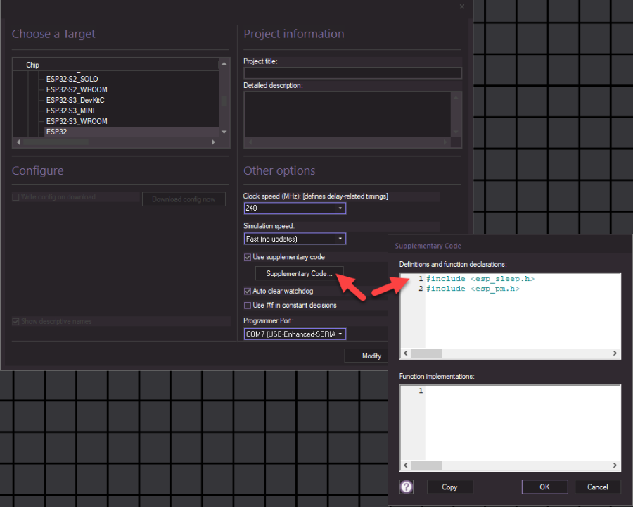The height and width of the screenshot is (507, 633).
Task: Open the Supplementary Code... button
Action: click(299, 274)
